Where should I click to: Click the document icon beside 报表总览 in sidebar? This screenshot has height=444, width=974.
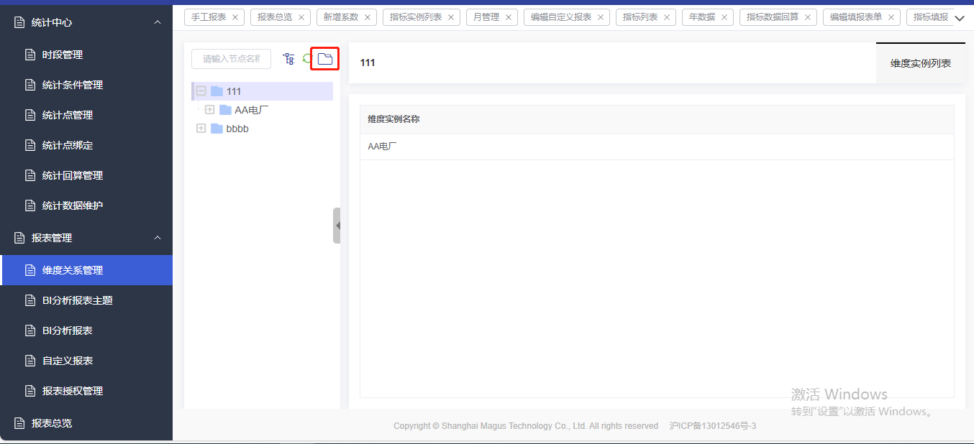(x=19, y=423)
